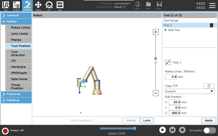This screenshot has width=218, height=136.
Task: Delete Tool_1 with the trash icon
Action: (x=212, y=25)
